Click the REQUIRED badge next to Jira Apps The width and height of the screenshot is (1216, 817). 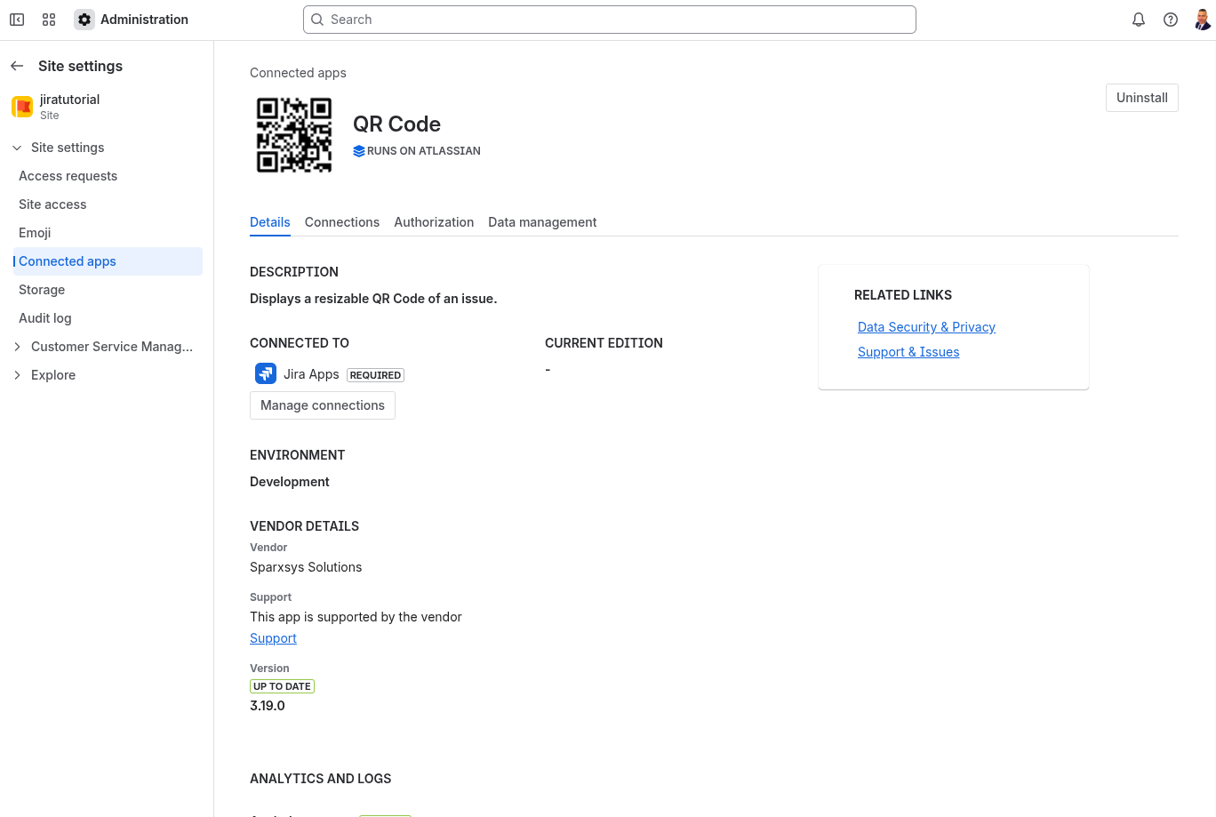[x=375, y=375]
